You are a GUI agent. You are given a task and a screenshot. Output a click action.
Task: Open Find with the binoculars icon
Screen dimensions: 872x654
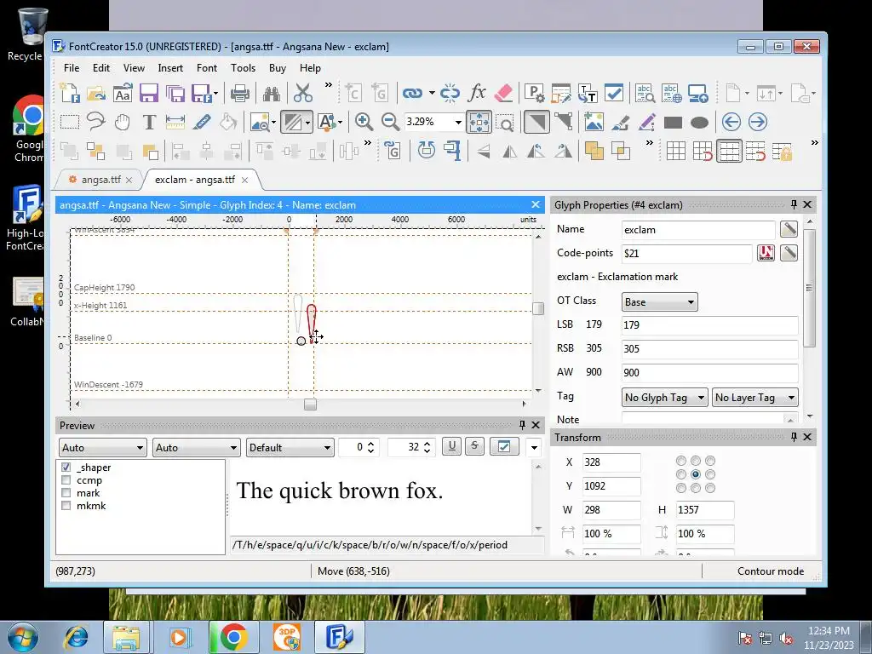coord(272,94)
